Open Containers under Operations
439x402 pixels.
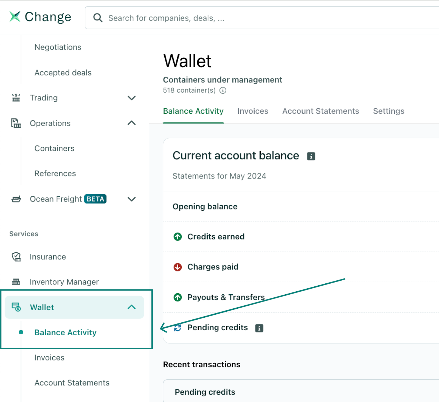coord(54,148)
